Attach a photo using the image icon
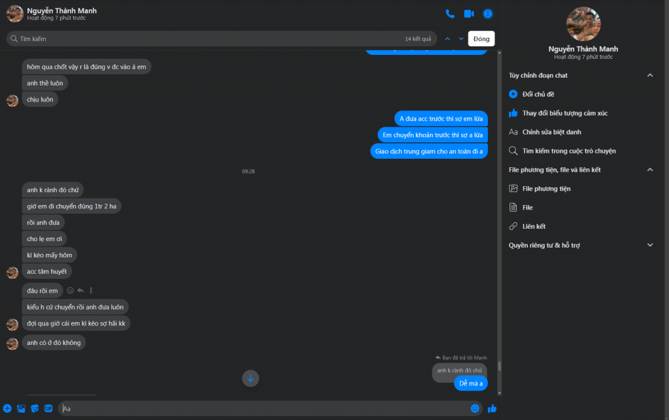669x420 pixels. click(x=22, y=409)
